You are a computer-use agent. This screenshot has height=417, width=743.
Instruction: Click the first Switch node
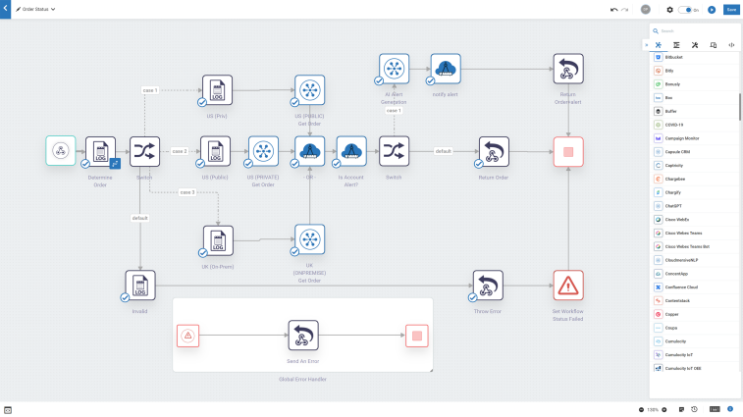(x=144, y=152)
